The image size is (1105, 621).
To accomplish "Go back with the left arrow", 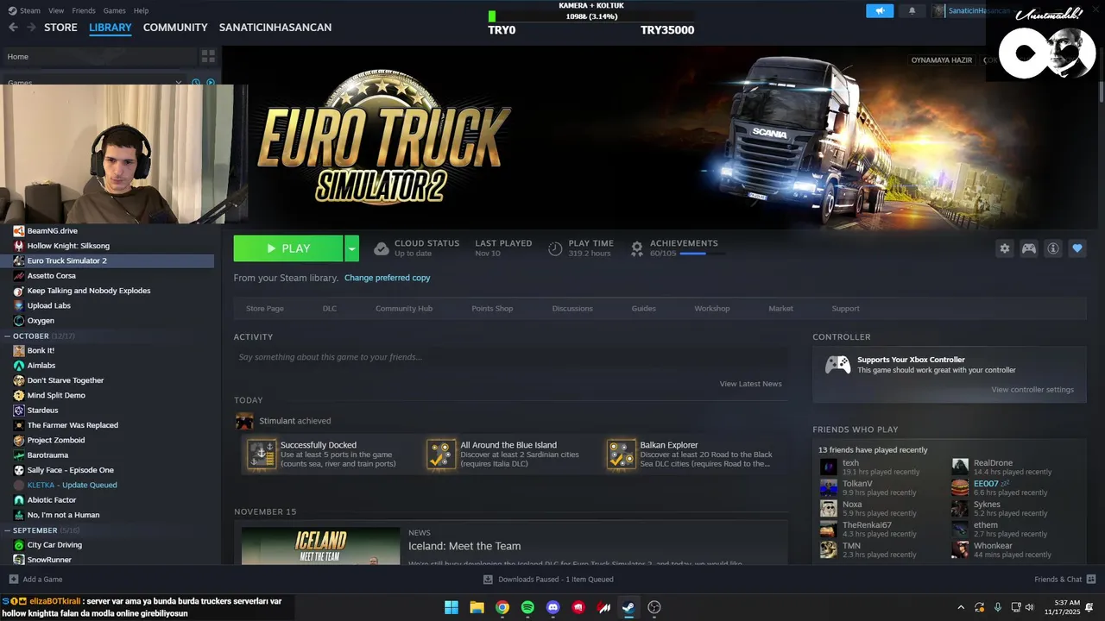I will click(13, 28).
